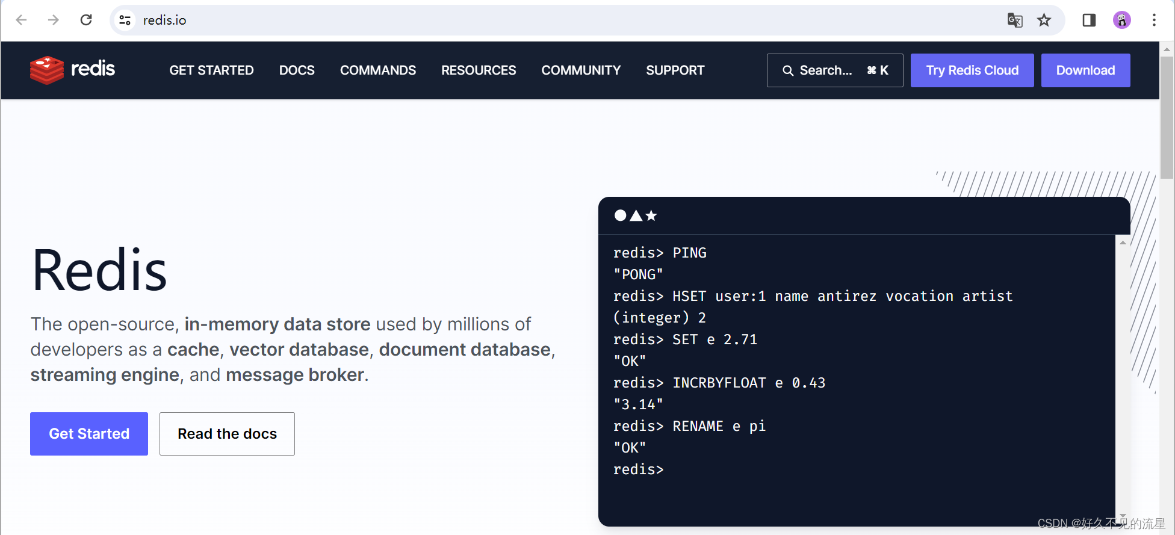Click the Get Started button
Image resolution: width=1175 pixels, height=535 pixels.
tap(89, 434)
